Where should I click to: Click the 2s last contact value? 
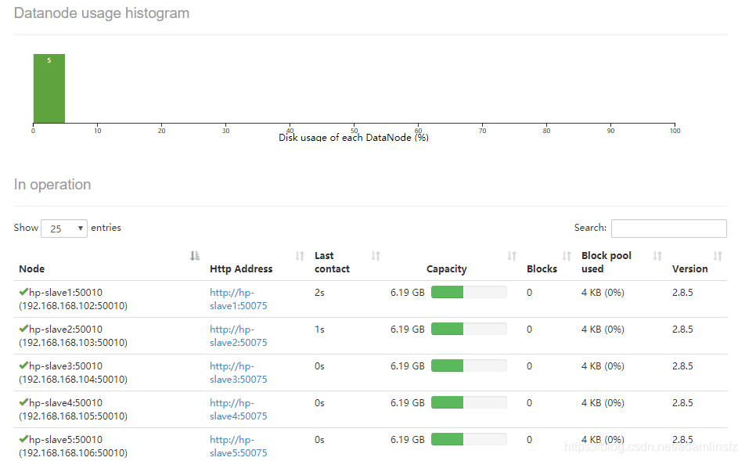tap(319, 292)
